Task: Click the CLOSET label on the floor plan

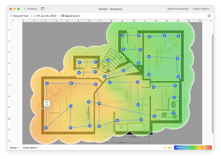Action: click(86, 64)
